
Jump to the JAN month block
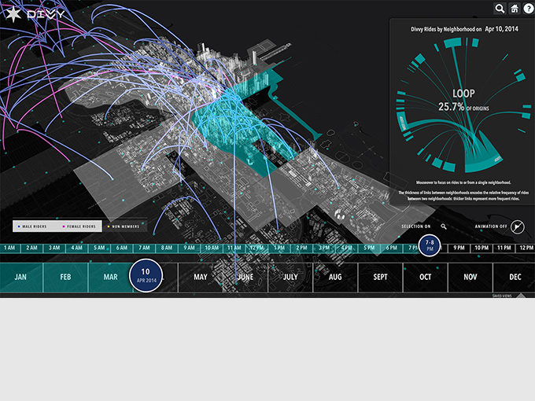(x=20, y=278)
